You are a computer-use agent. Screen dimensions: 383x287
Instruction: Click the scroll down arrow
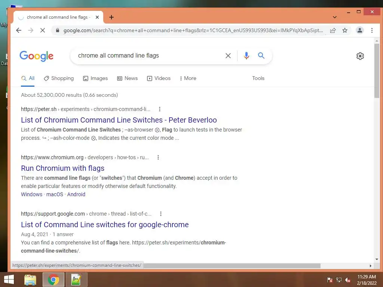coord(377,259)
